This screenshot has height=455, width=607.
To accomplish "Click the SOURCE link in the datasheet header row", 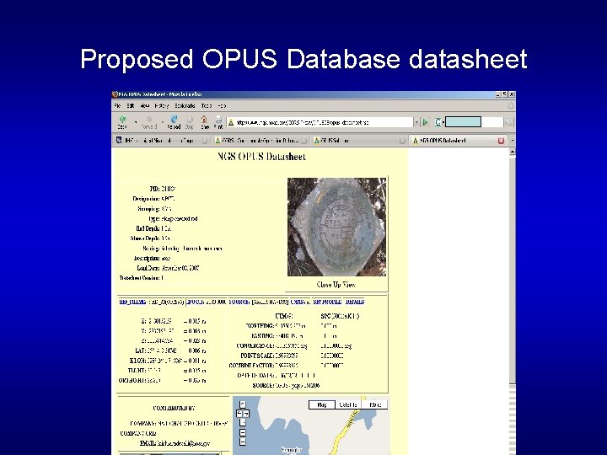I will (239, 302).
